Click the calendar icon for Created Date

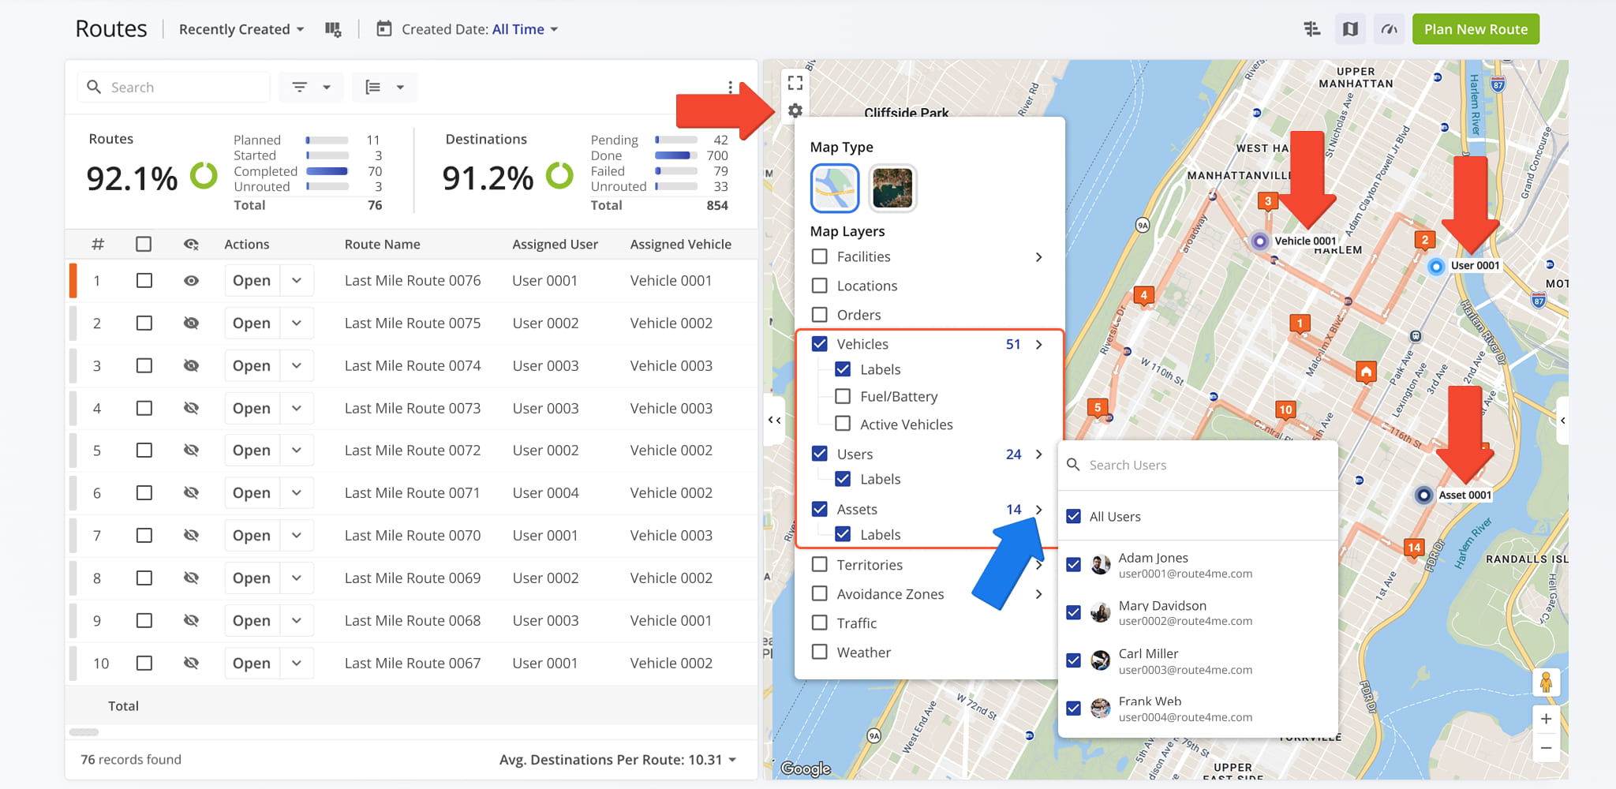tap(384, 29)
